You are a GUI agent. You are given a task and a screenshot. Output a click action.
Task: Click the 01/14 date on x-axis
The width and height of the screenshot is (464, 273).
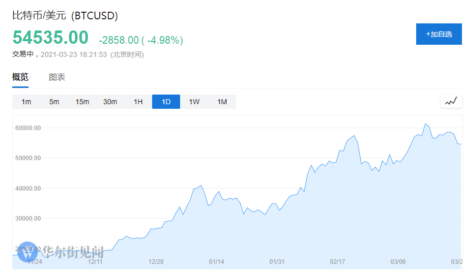pyautogui.click(x=216, y=262)
